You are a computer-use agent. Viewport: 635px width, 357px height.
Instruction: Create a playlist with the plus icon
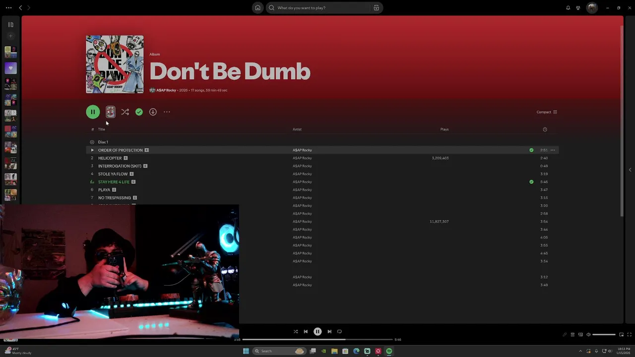(x=10, y=36)
